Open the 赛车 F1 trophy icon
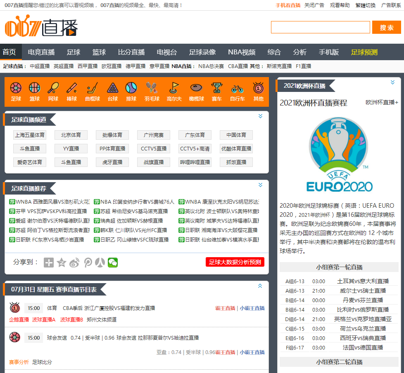This screenshot has width=404, height=373. 217,88
